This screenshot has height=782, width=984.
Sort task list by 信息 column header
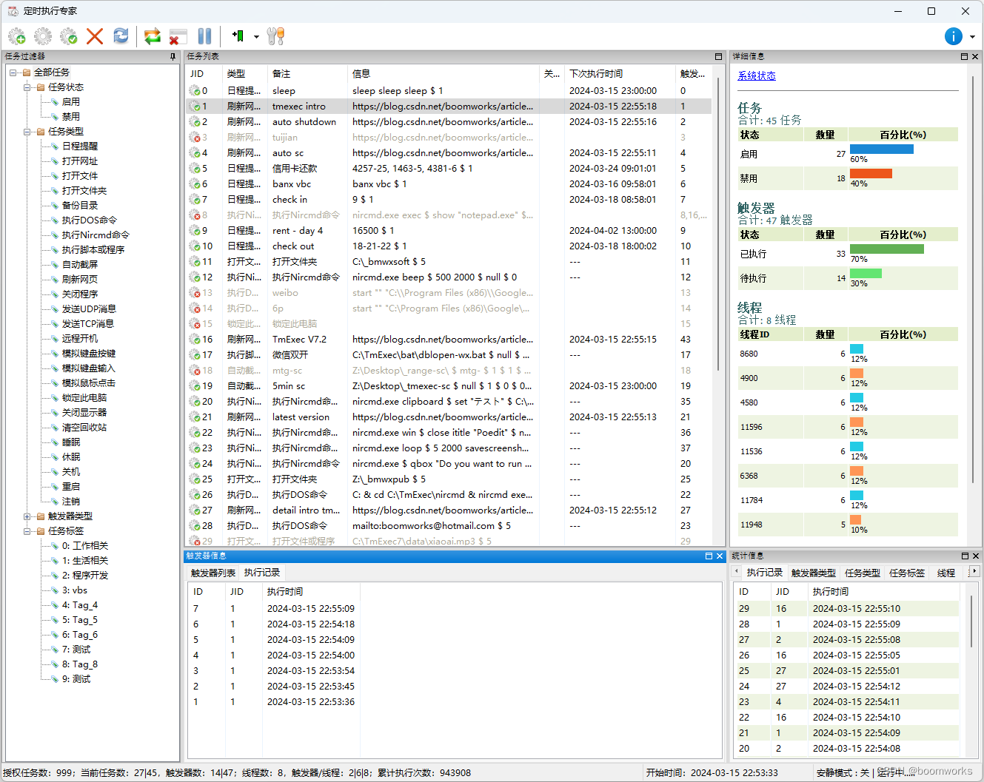click(444, 74)
